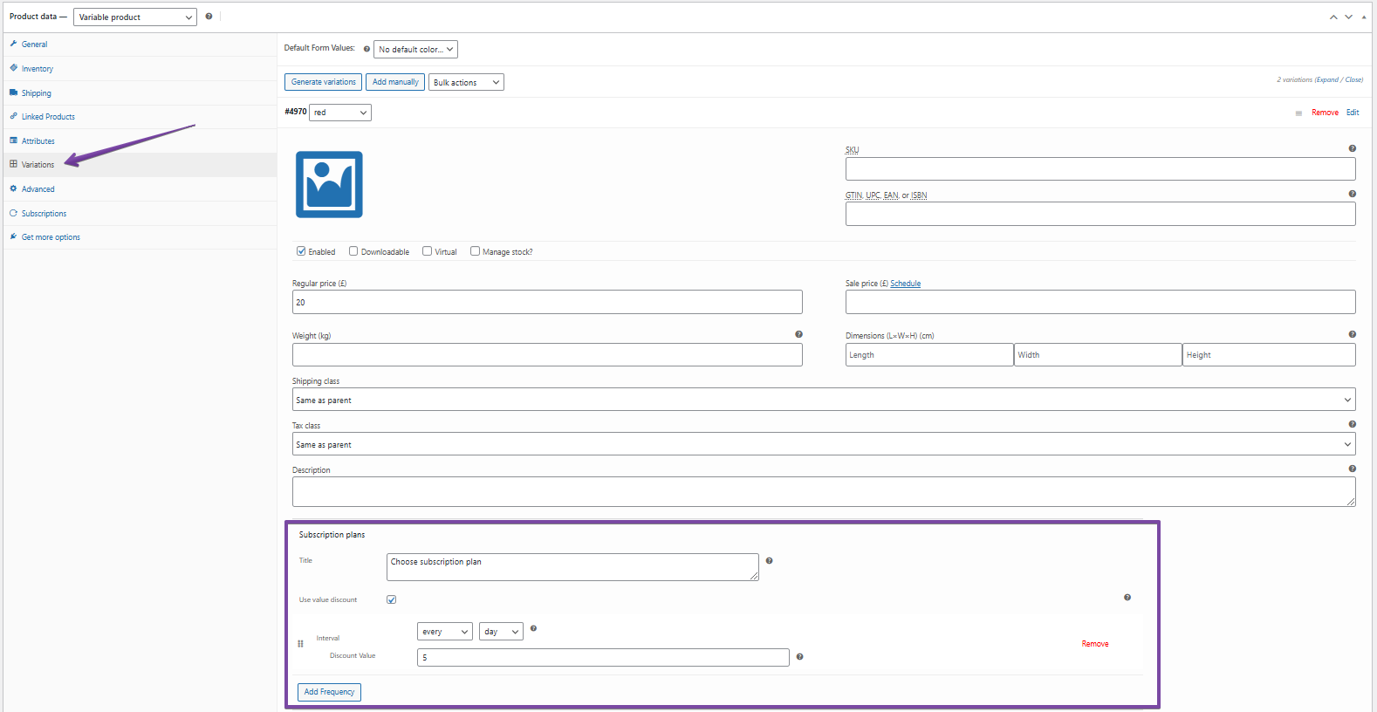Enable the Manage stock checkbox
The height and width of the screenshot is (712, 1377).
coord(476,251)
